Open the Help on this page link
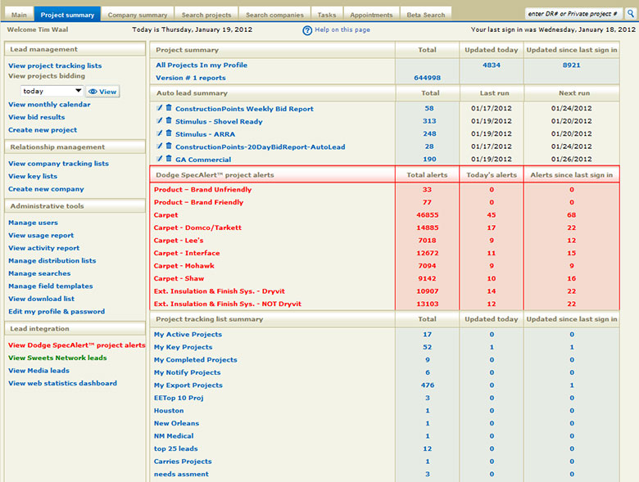This screenshot has height=482, width=639. 342,29
